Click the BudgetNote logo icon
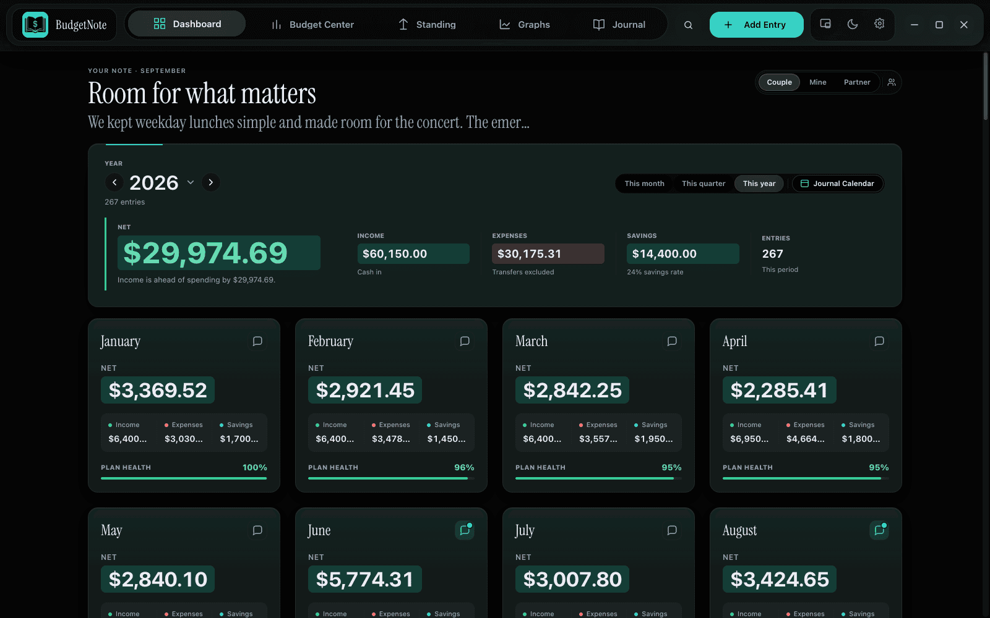This screenshot has height=618, width=990. tap(35, 25)
